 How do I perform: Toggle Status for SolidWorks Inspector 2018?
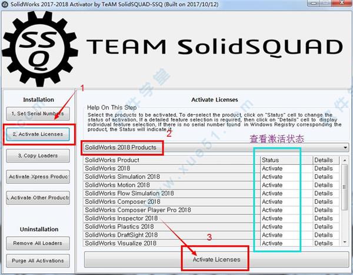[x=287, y=218]
